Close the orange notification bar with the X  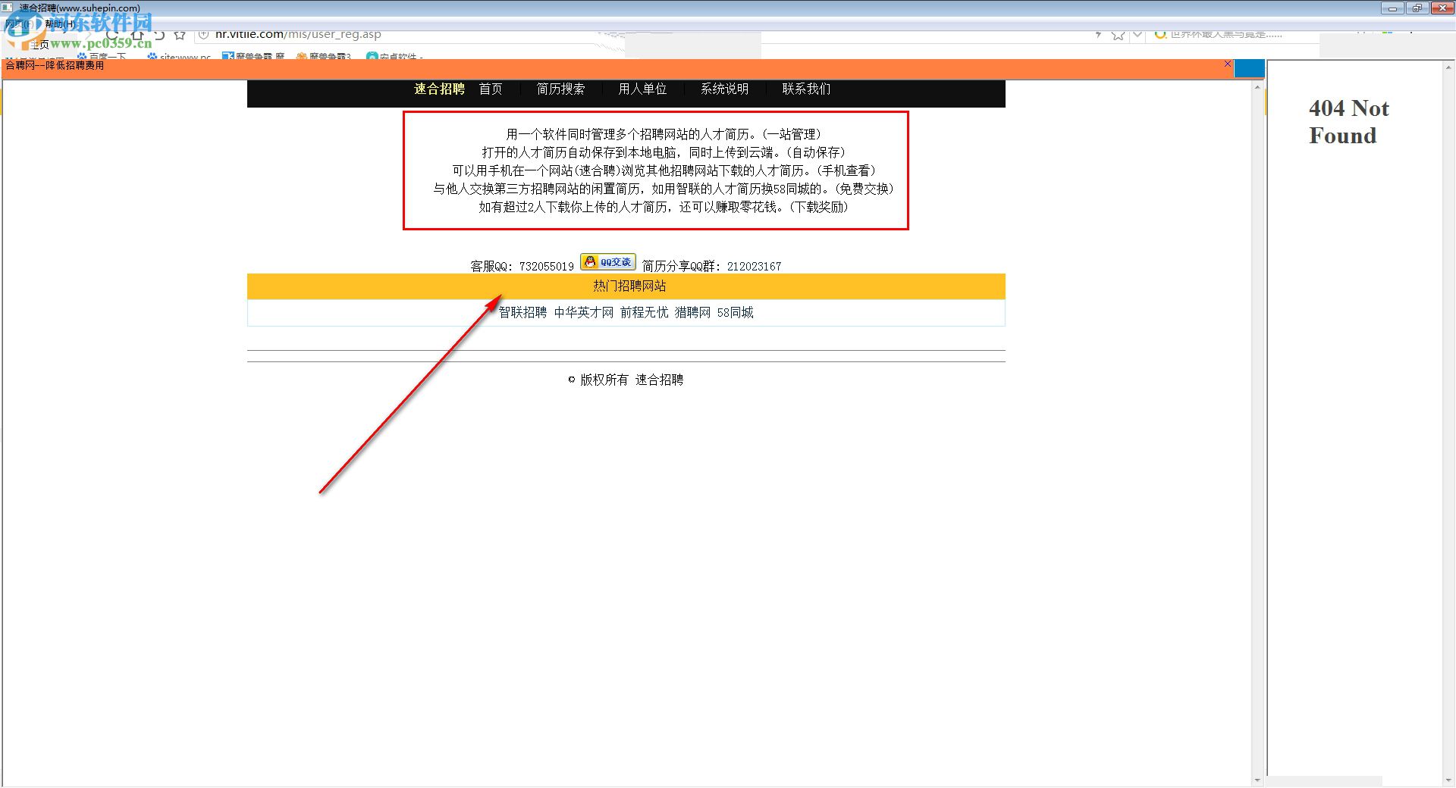click(1226, 65)
